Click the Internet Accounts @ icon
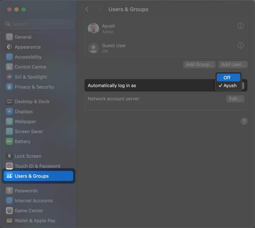The image size is (255, 228). pyautogui.click(x=9, y=201)
